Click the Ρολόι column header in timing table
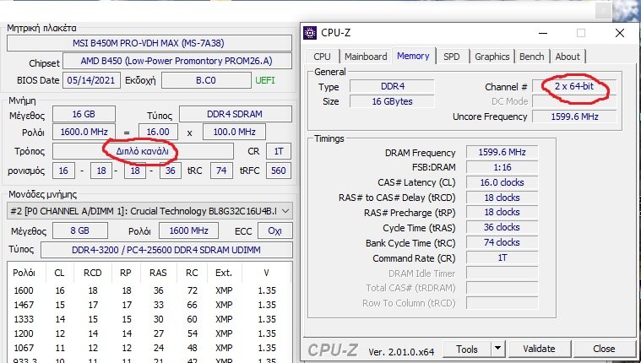The width and height of the screenshot is (641, 363). coord(24,273)
